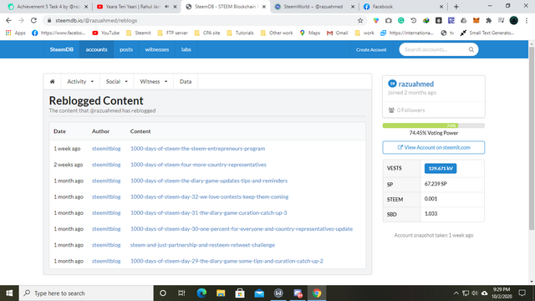Click the taskbar clock showing 9:29 PM
The width and height of the screenshot is (535, 301).
tap(502, 293)
